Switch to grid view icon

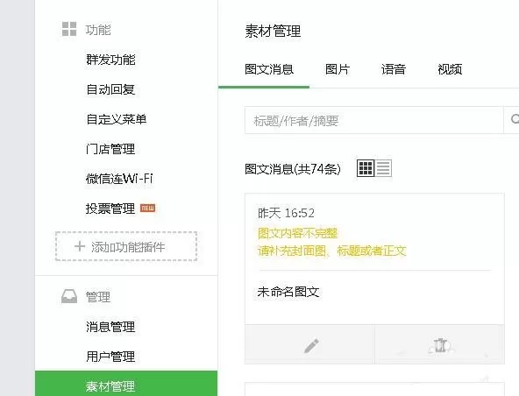[x=366, y=168]
